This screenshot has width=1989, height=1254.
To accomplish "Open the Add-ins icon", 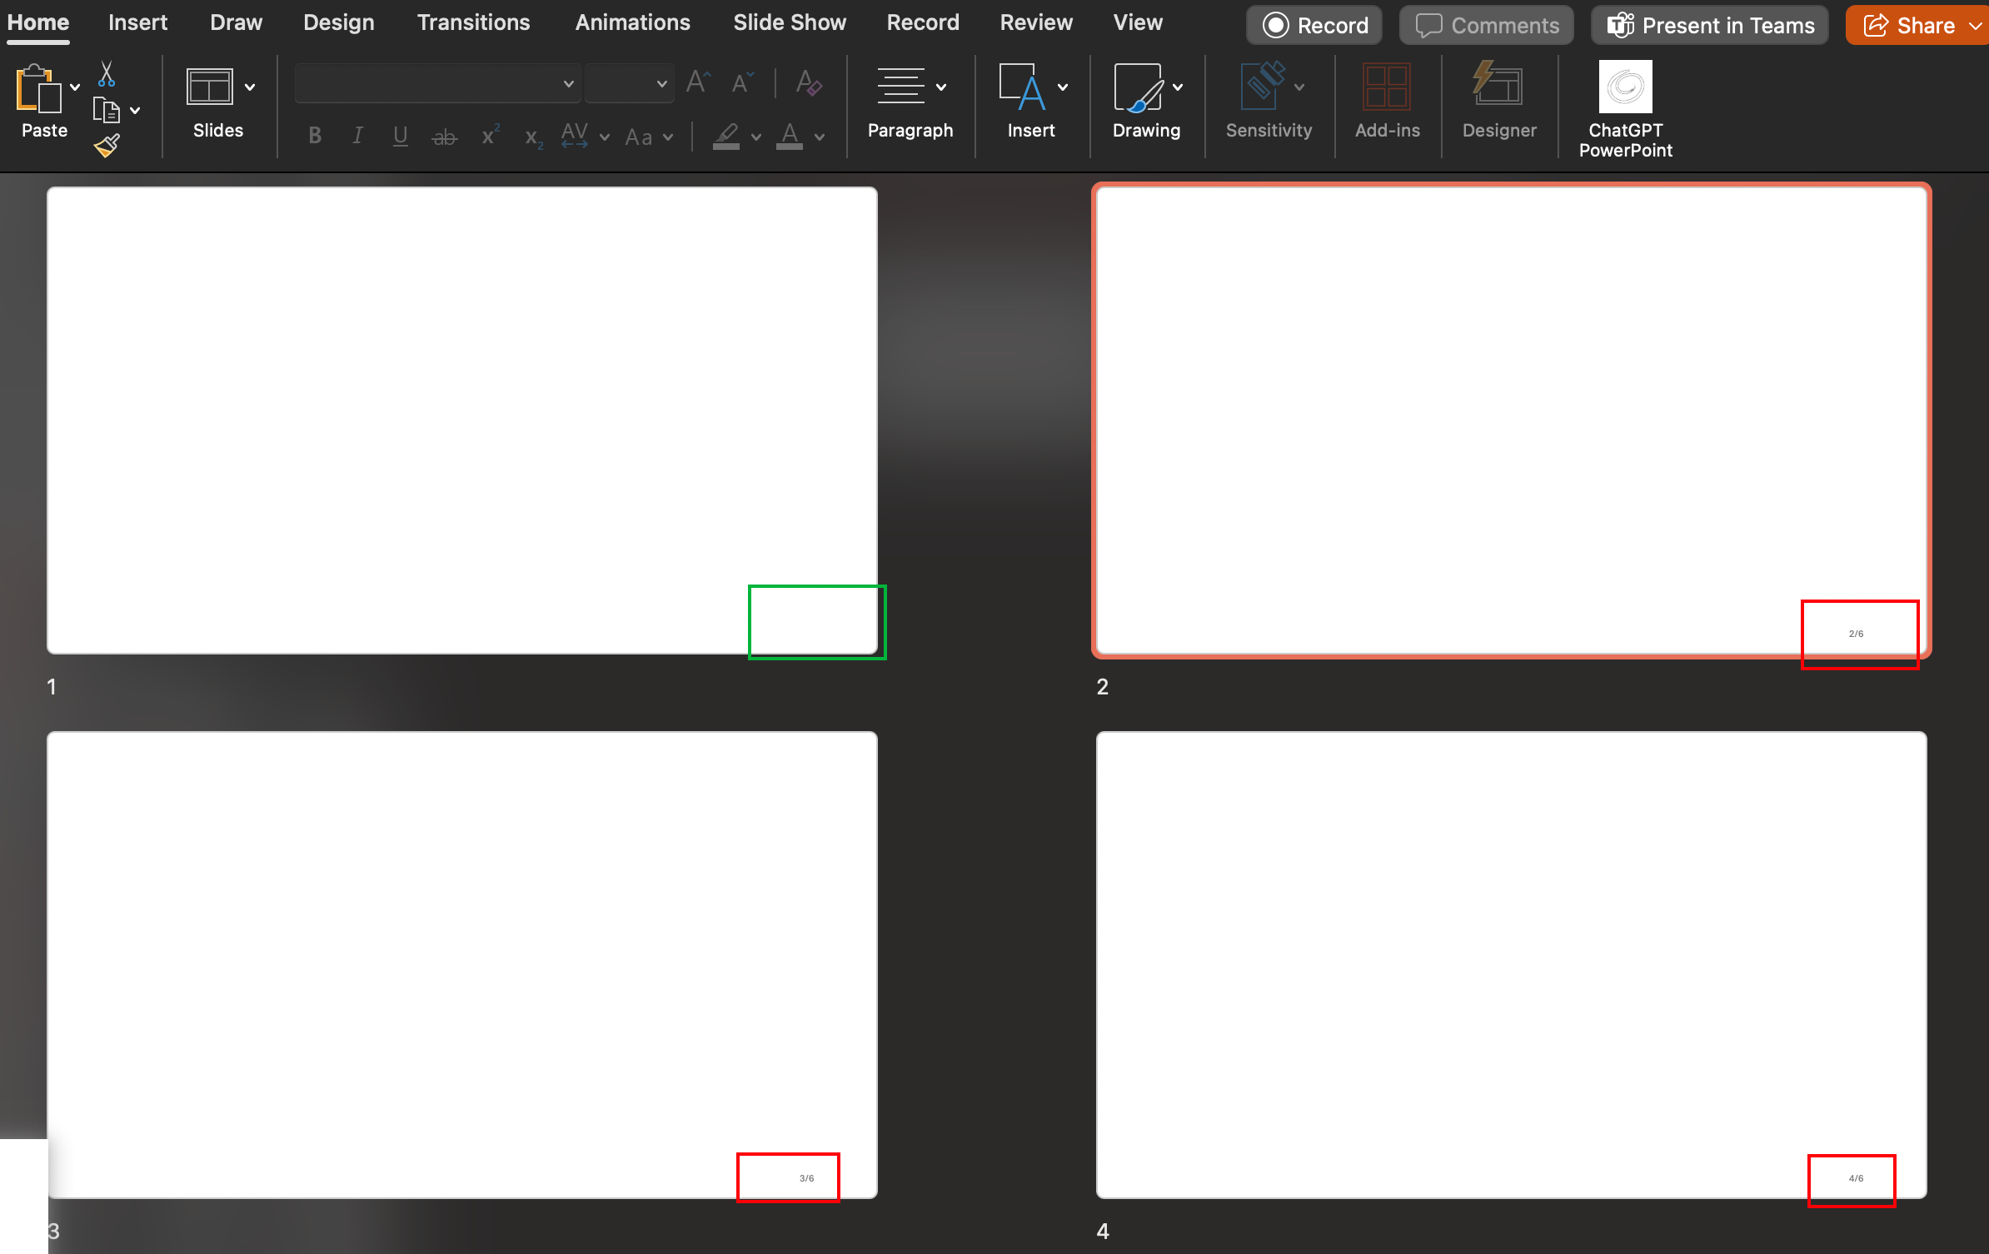I will (1387, 87).
